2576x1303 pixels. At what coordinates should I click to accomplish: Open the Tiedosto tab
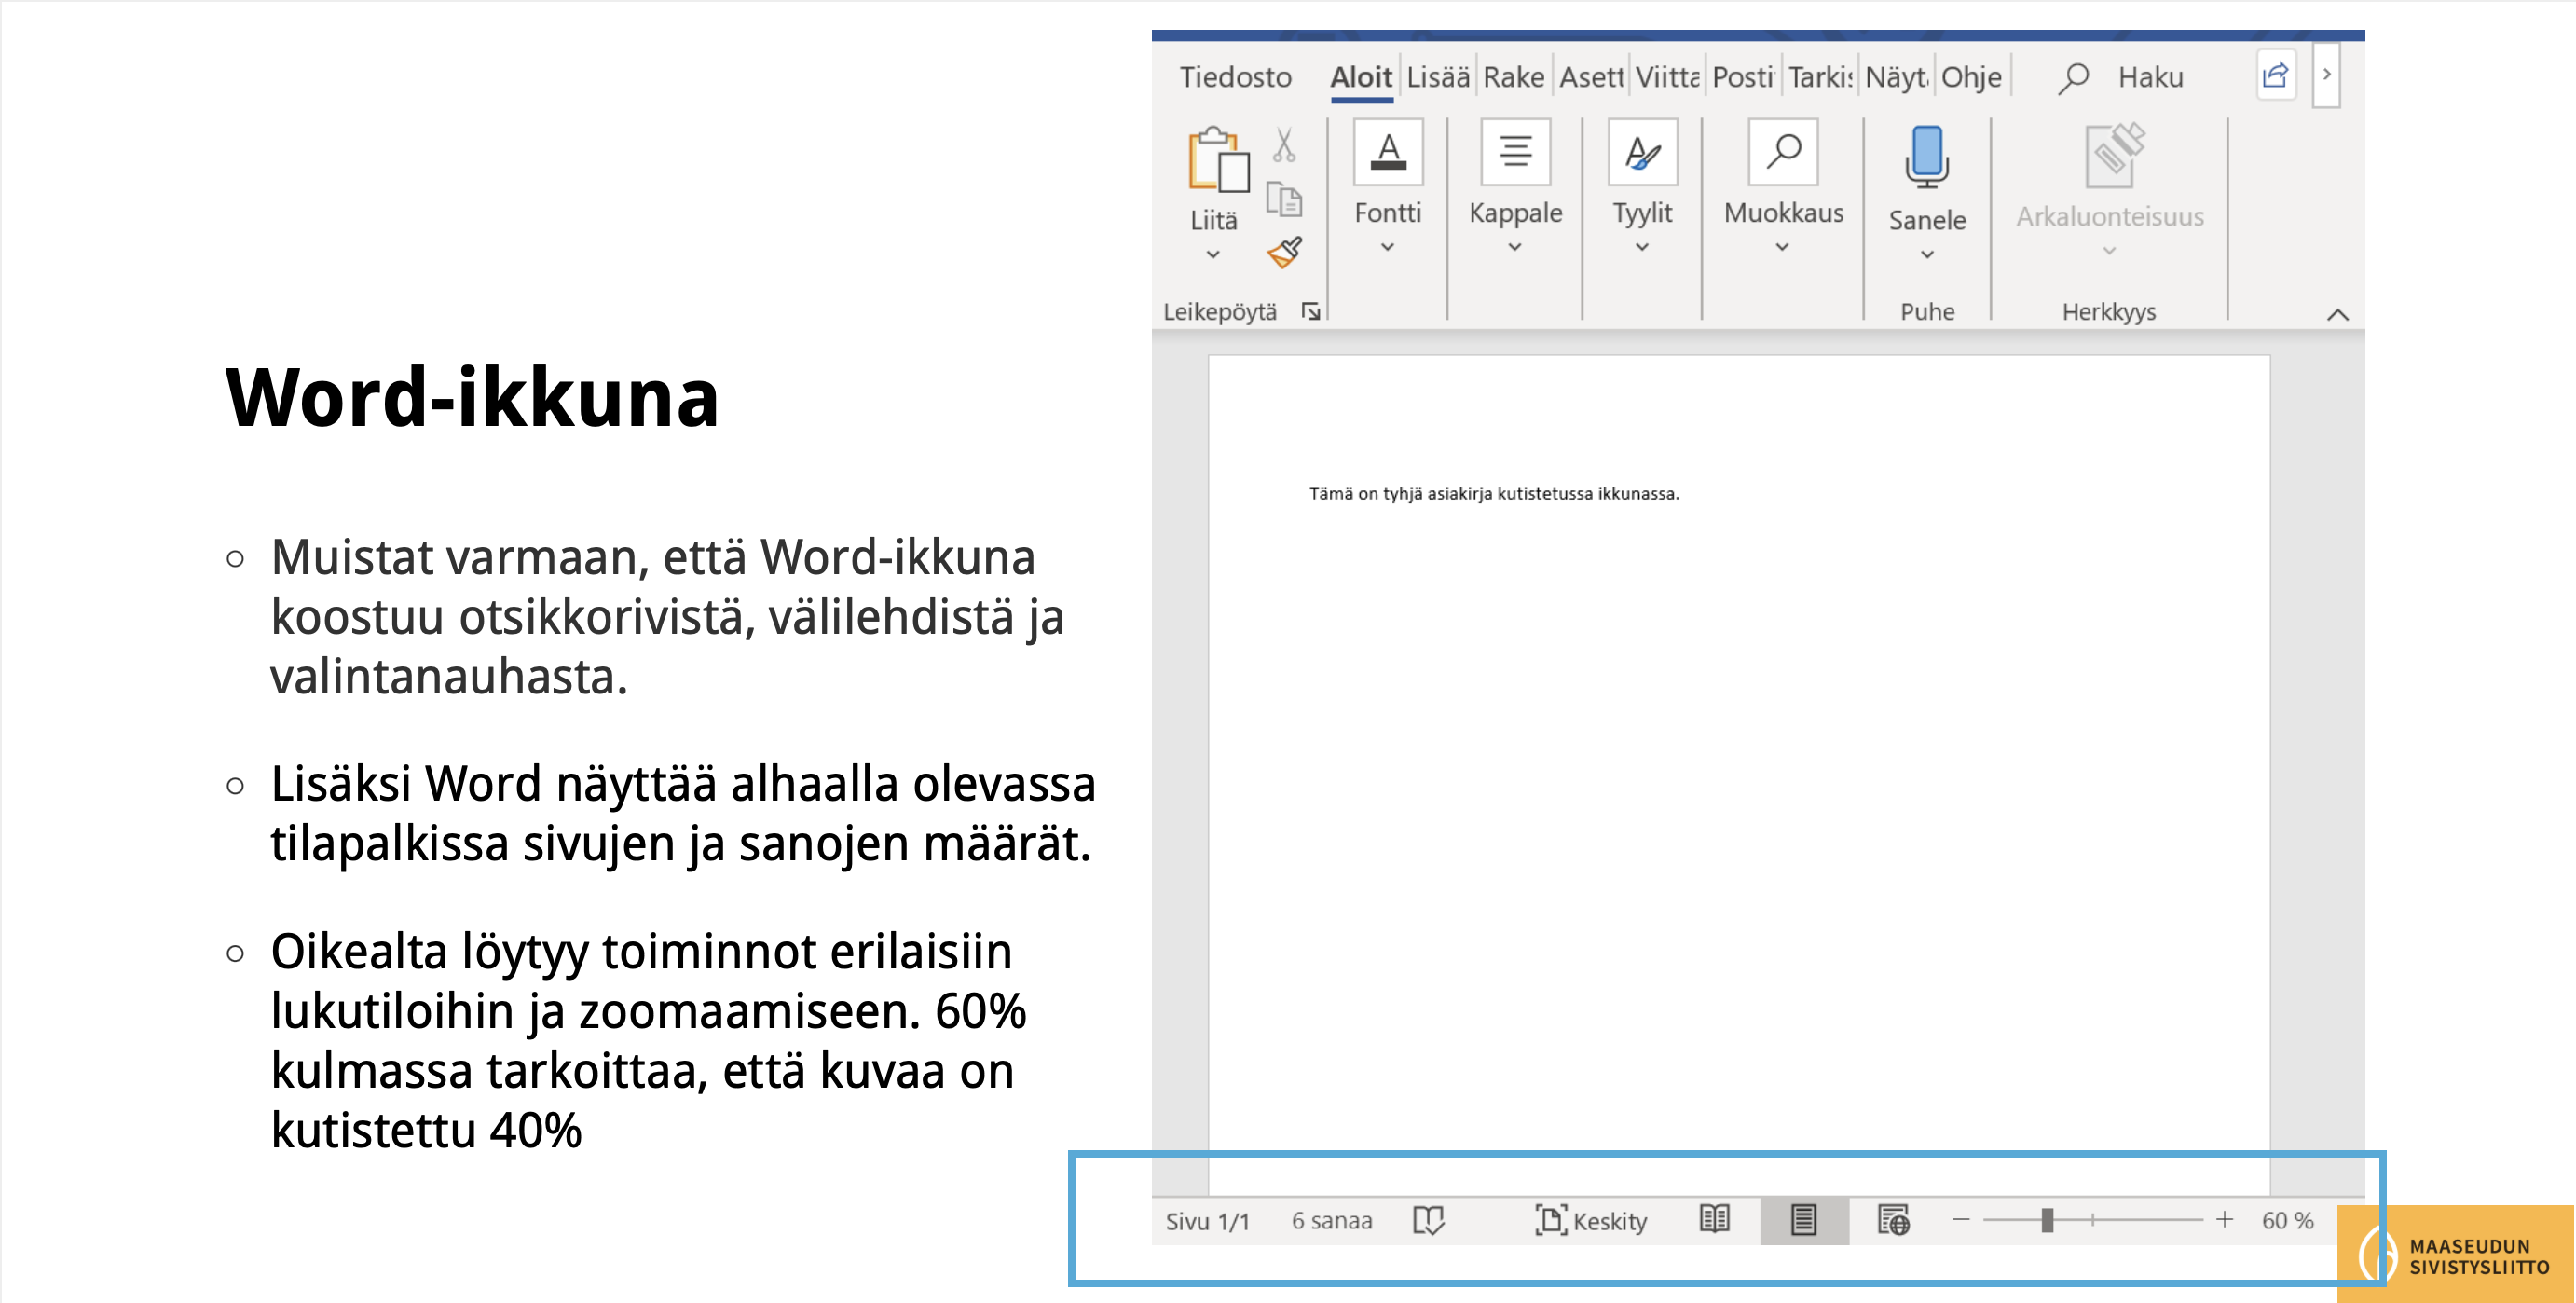point(1235,77)
